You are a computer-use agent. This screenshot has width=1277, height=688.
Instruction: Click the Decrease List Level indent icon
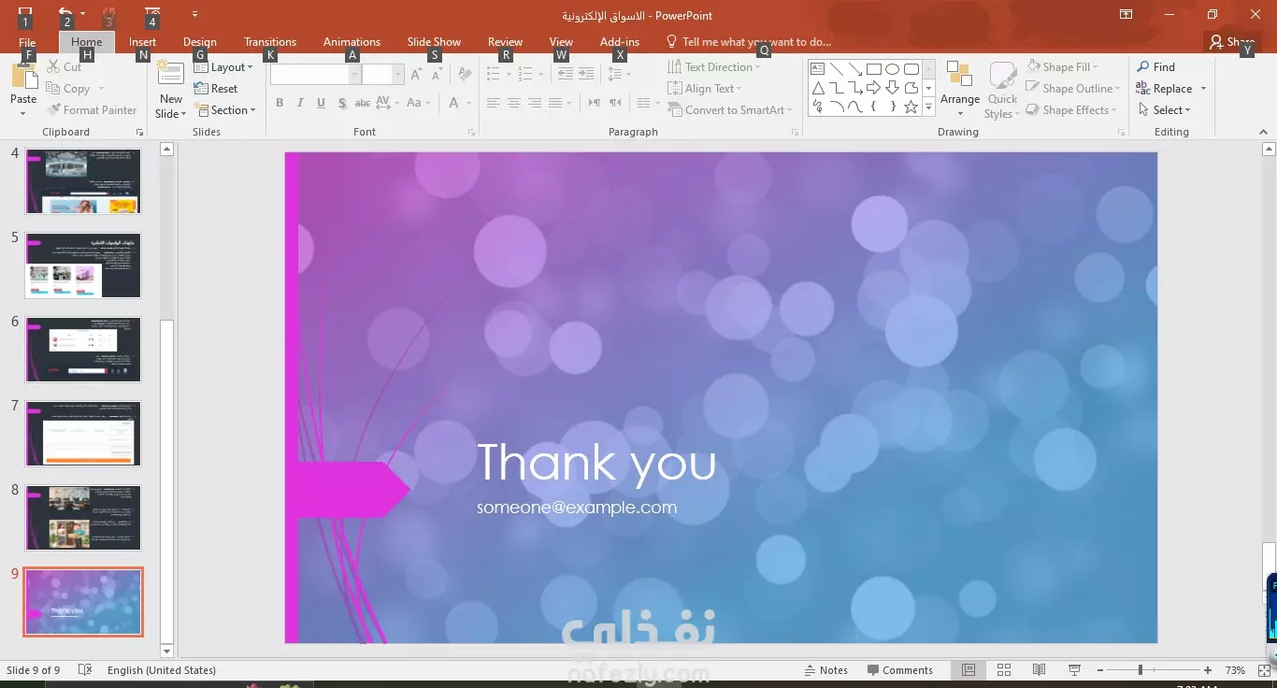(566, 74)
